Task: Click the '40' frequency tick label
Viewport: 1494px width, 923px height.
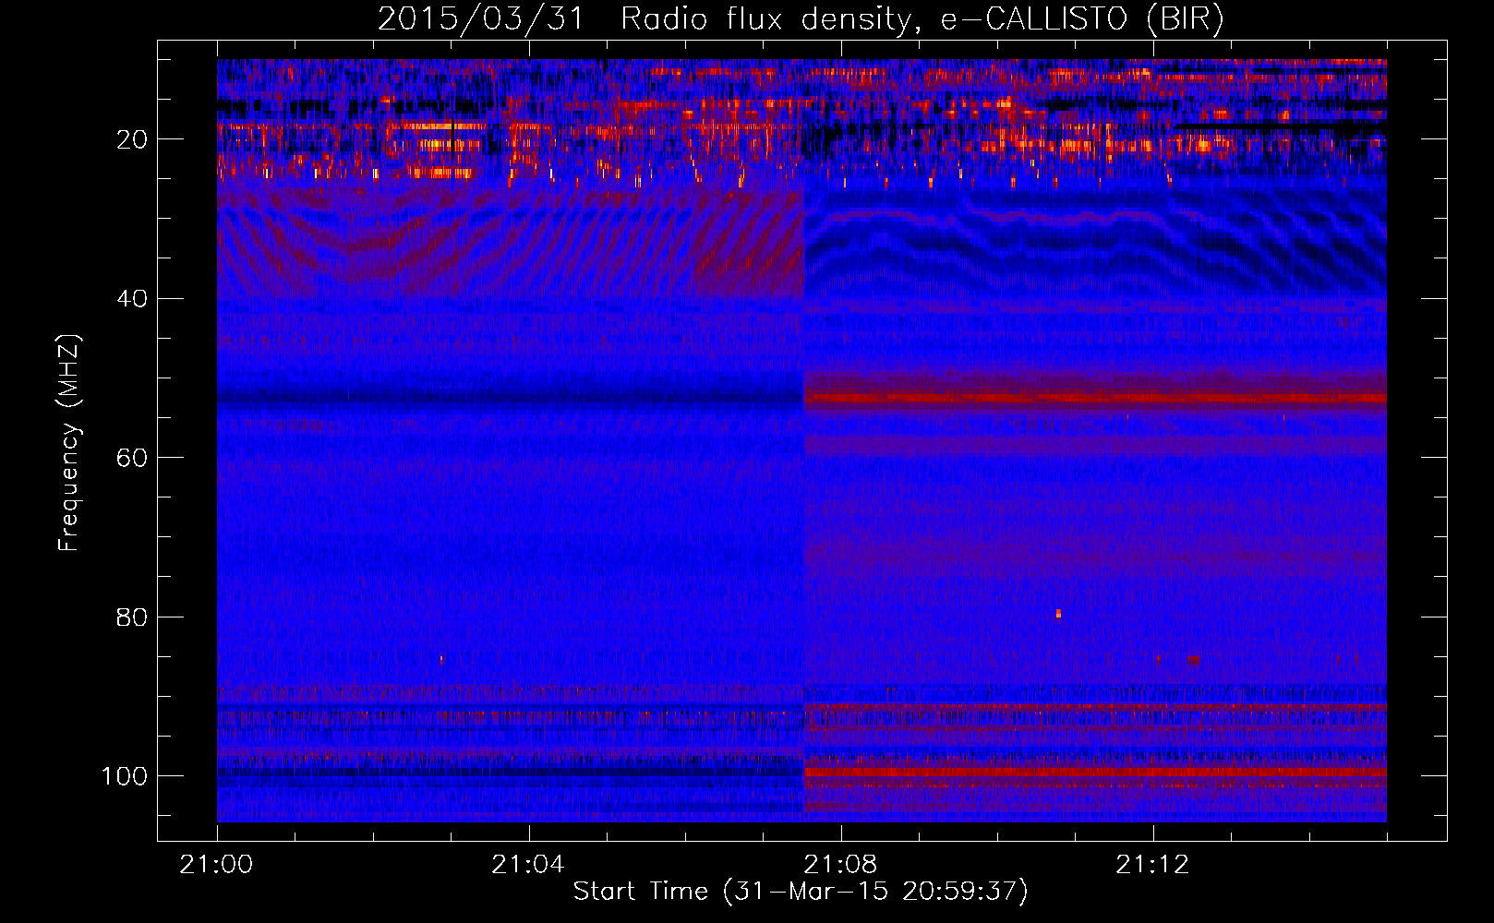Action: 133,299
